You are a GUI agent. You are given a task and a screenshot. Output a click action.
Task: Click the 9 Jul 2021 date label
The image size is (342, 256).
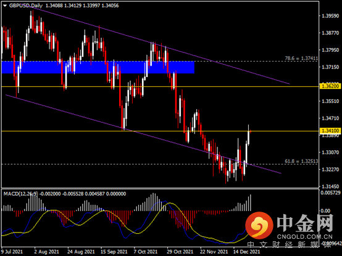tap(12, 252)
